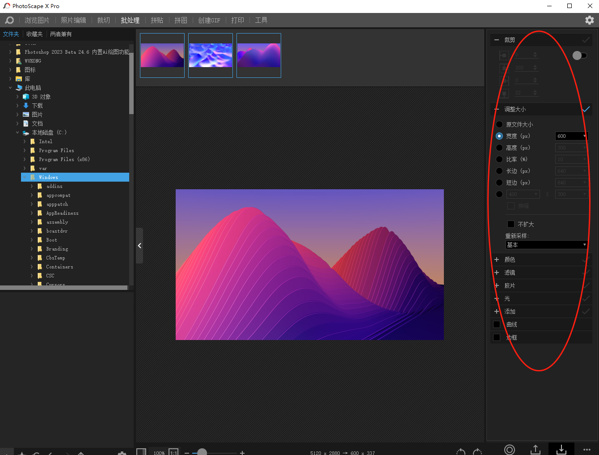Enable the 不扩大 checkbox
The width and height of the screenshot is (599, 455).
(x=510, y=224)
